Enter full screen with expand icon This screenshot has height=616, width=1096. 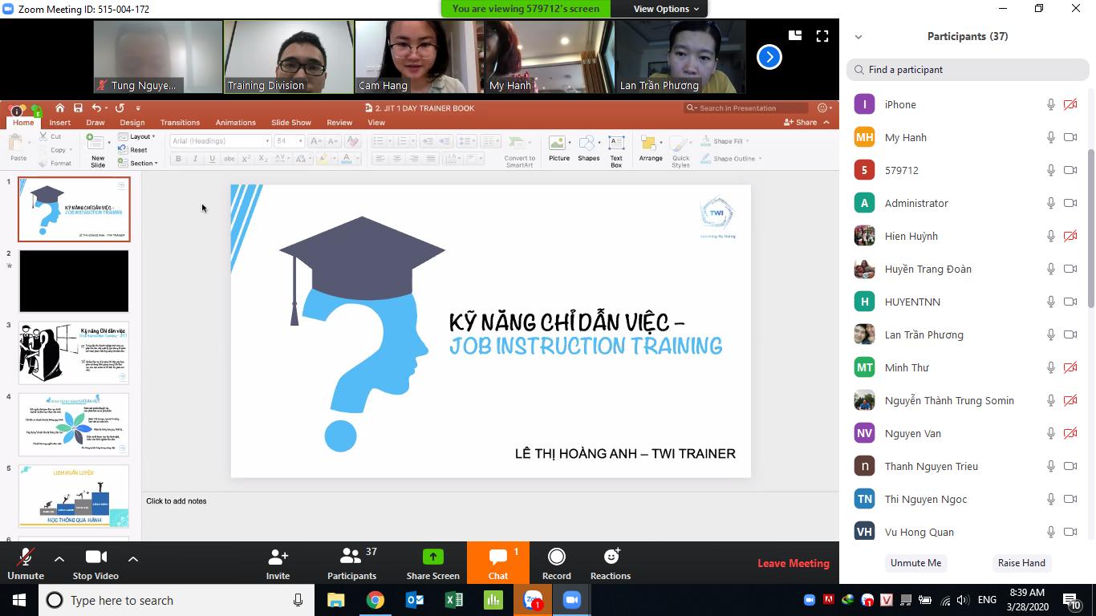822,36
